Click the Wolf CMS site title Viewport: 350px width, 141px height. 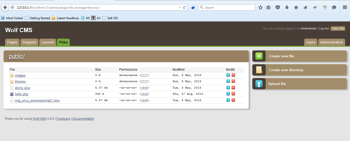[19, 30]
